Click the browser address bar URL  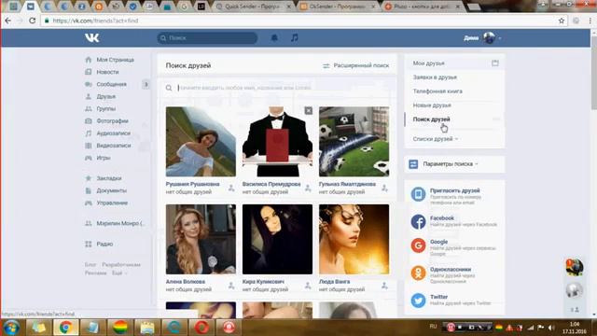pyautogui.click(x=95, y=21)
